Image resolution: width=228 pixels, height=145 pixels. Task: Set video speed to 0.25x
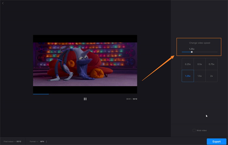[x=188, y=64]
